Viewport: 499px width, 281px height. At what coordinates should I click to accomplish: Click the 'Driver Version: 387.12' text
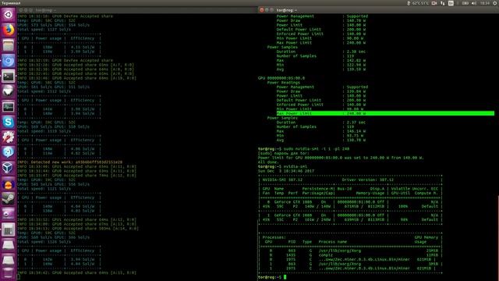367,180
